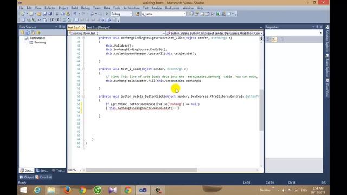Click the New Project toolbar icon
Screen dimensions: 347x195
click(23, 14)
